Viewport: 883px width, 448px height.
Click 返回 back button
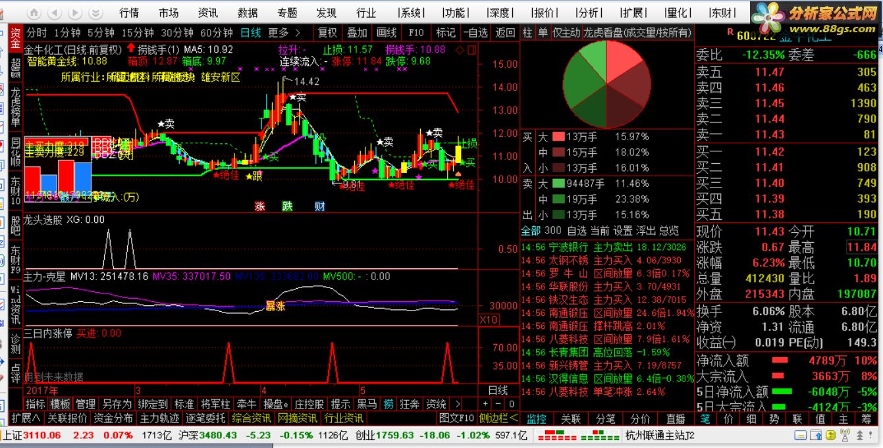(506, 33)
